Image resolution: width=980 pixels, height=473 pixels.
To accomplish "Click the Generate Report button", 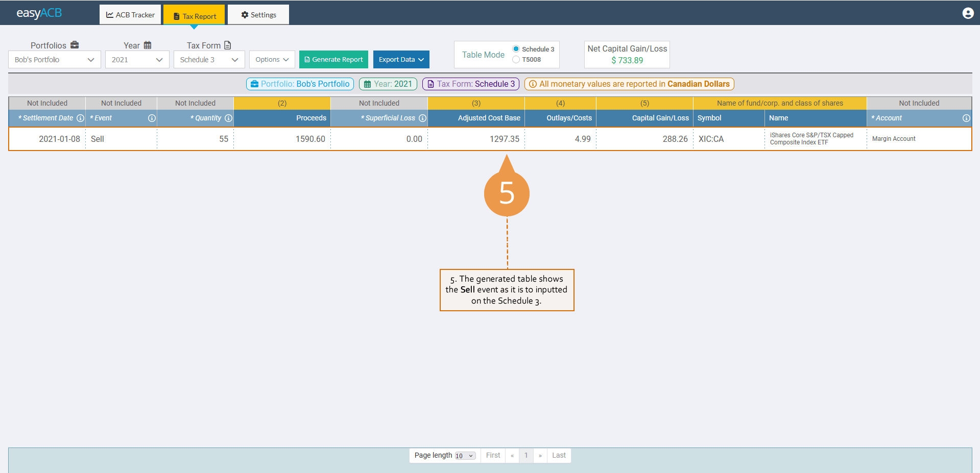I will (333, 60).
